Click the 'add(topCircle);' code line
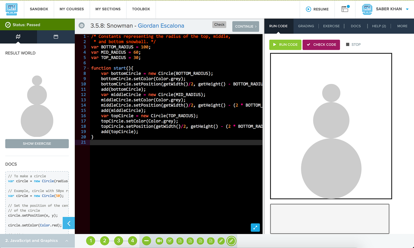This screenshot has height=248, width=414. coord(120,132)
